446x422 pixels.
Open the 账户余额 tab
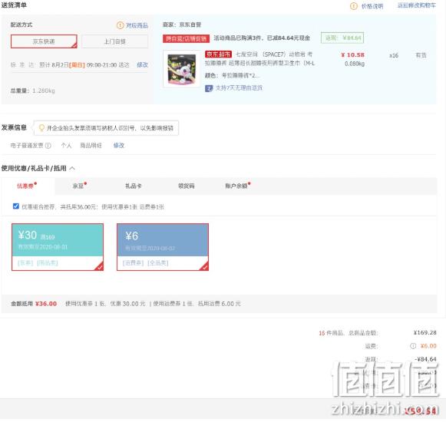pyautogui.click(x=236, y=186)
